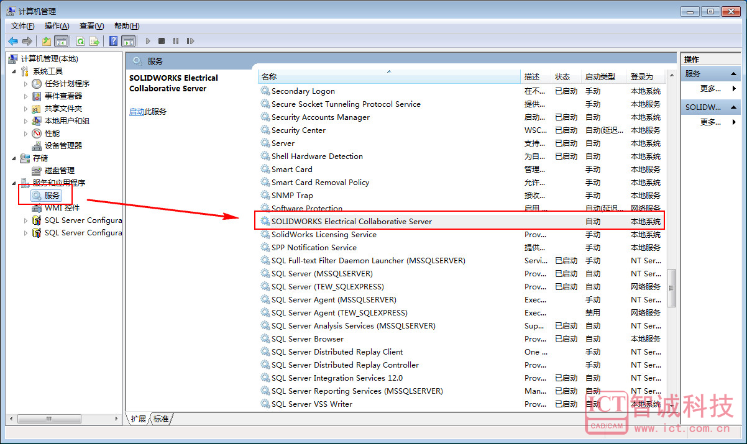The image size is (747, 444).
Task: Select SOLIDWORKS Electrical Collaborative Server service row
Action: 461,221
